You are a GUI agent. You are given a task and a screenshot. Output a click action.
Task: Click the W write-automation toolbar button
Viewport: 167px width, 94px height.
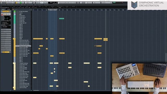pyautogui.click(x=22, y=3)
